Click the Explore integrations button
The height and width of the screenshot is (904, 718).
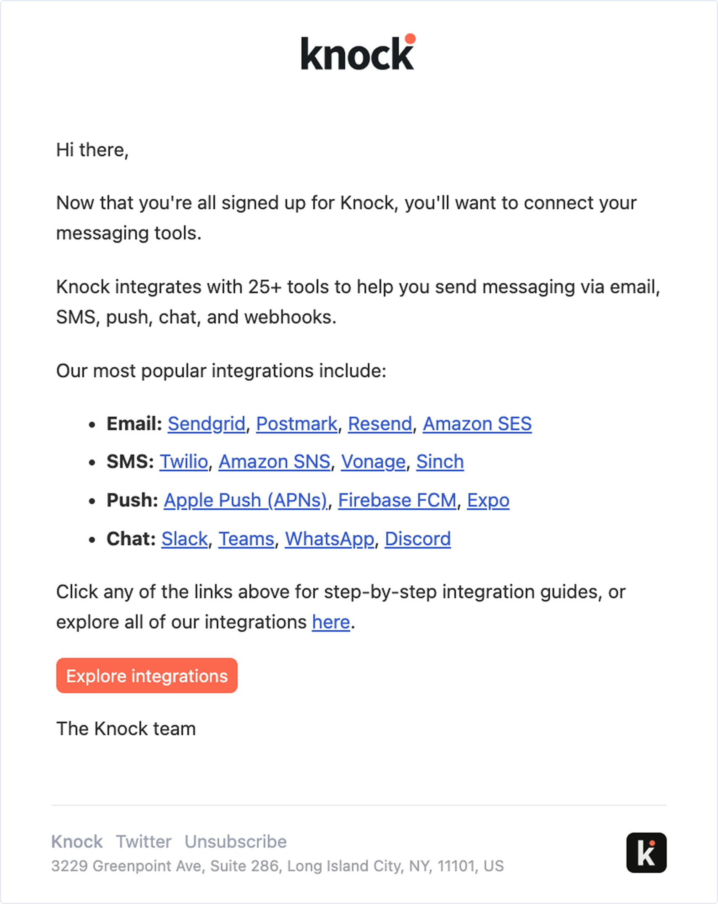click(x=147, y=675)
